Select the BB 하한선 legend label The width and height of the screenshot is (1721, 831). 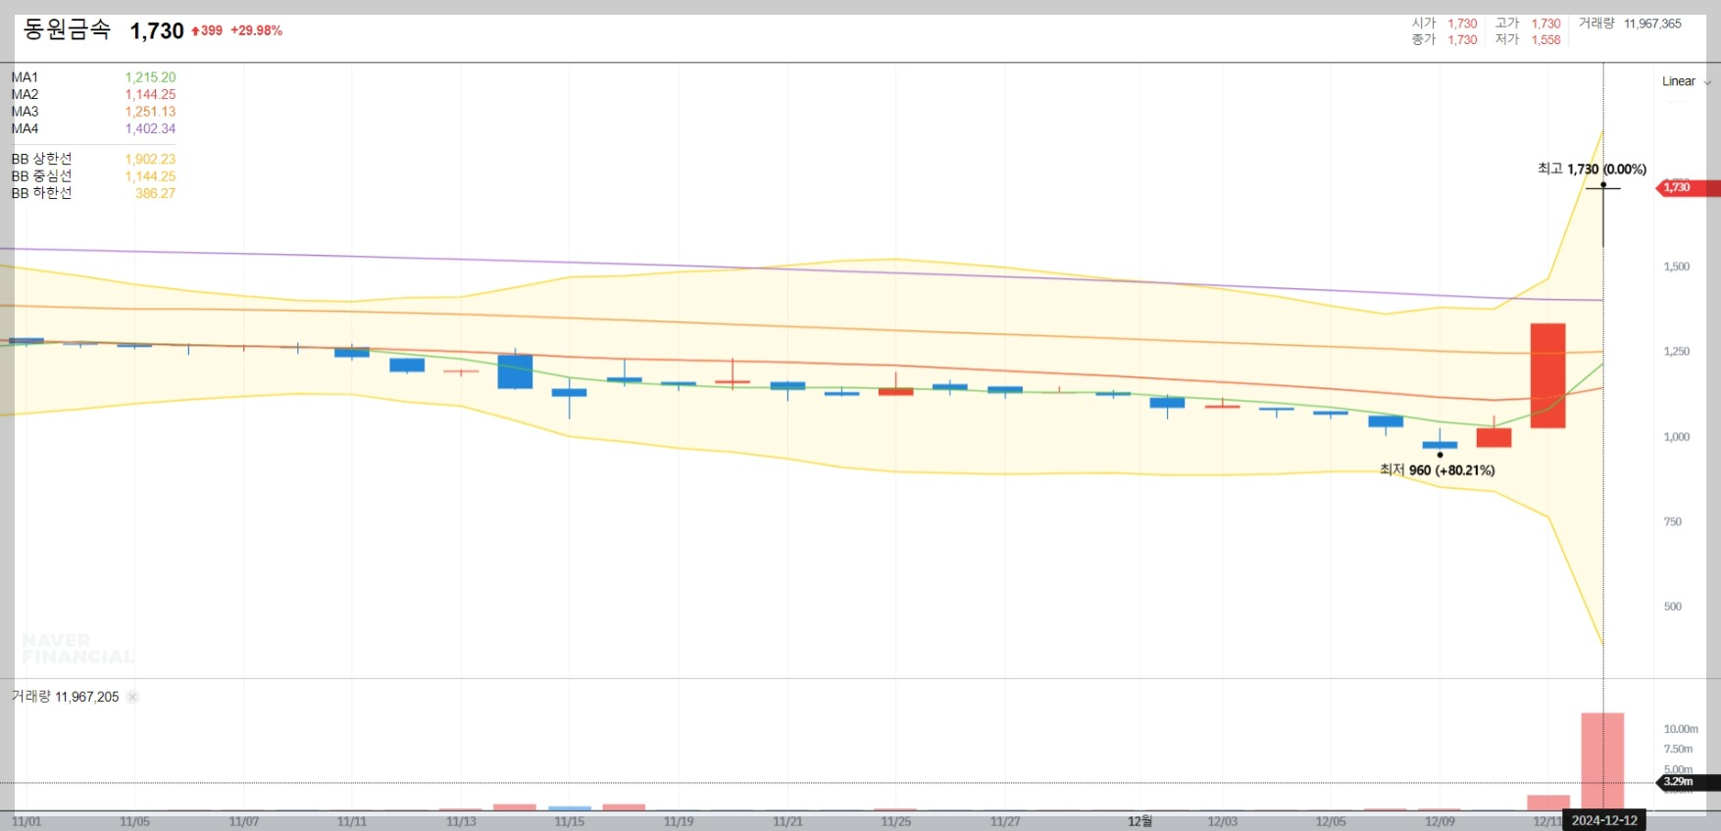[41, 193]
